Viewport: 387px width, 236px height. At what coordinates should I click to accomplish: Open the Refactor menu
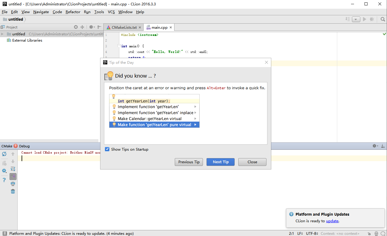tap(73, 12)
